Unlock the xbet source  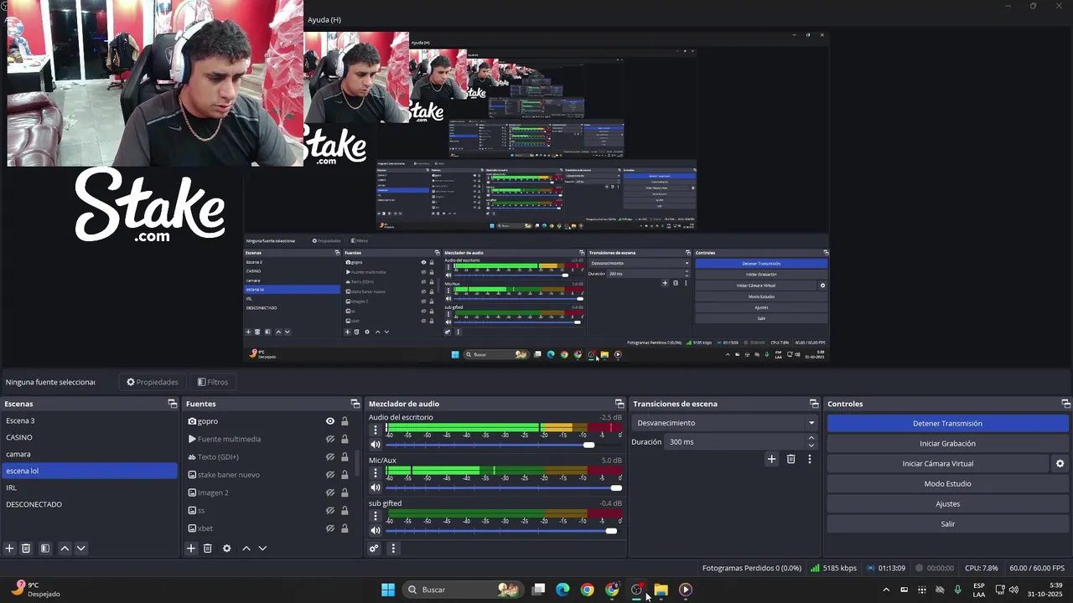pyautogui.click(x=345, y=528)
